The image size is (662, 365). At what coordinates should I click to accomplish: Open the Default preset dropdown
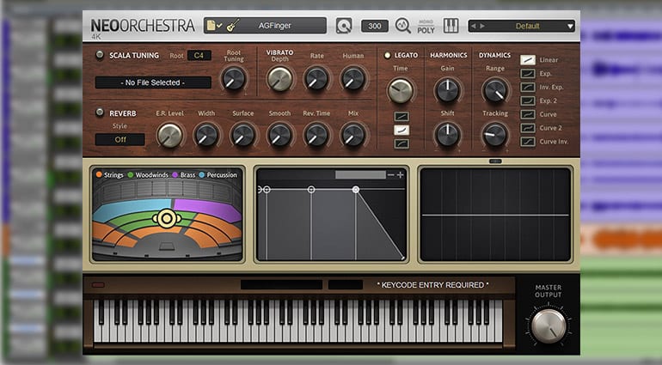(x=521, y=26)
